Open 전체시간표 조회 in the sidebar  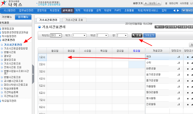13,67
